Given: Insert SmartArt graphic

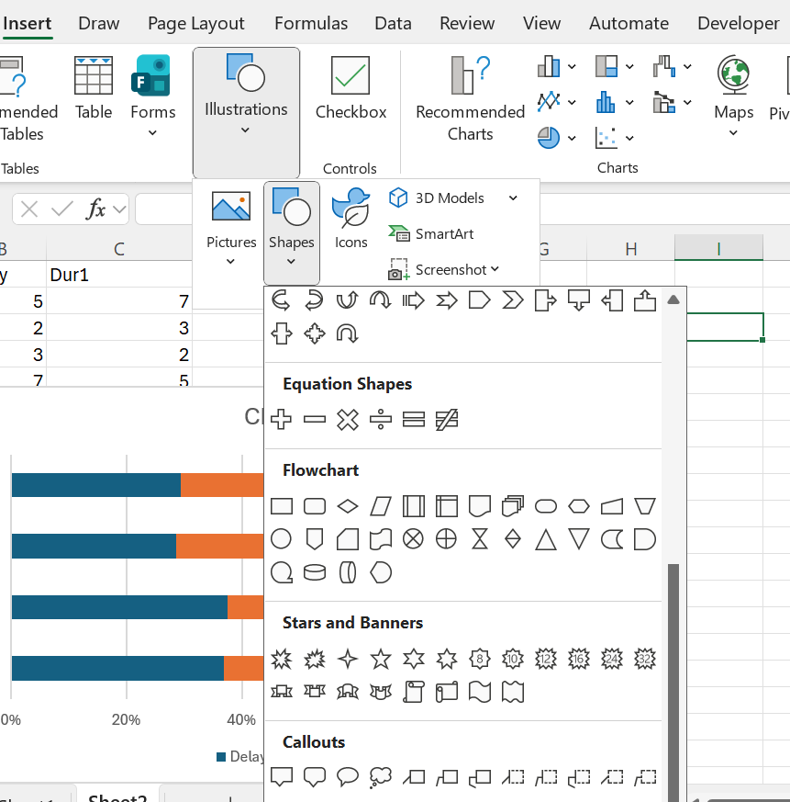Looking at the screenshot, I should (430, 233).
